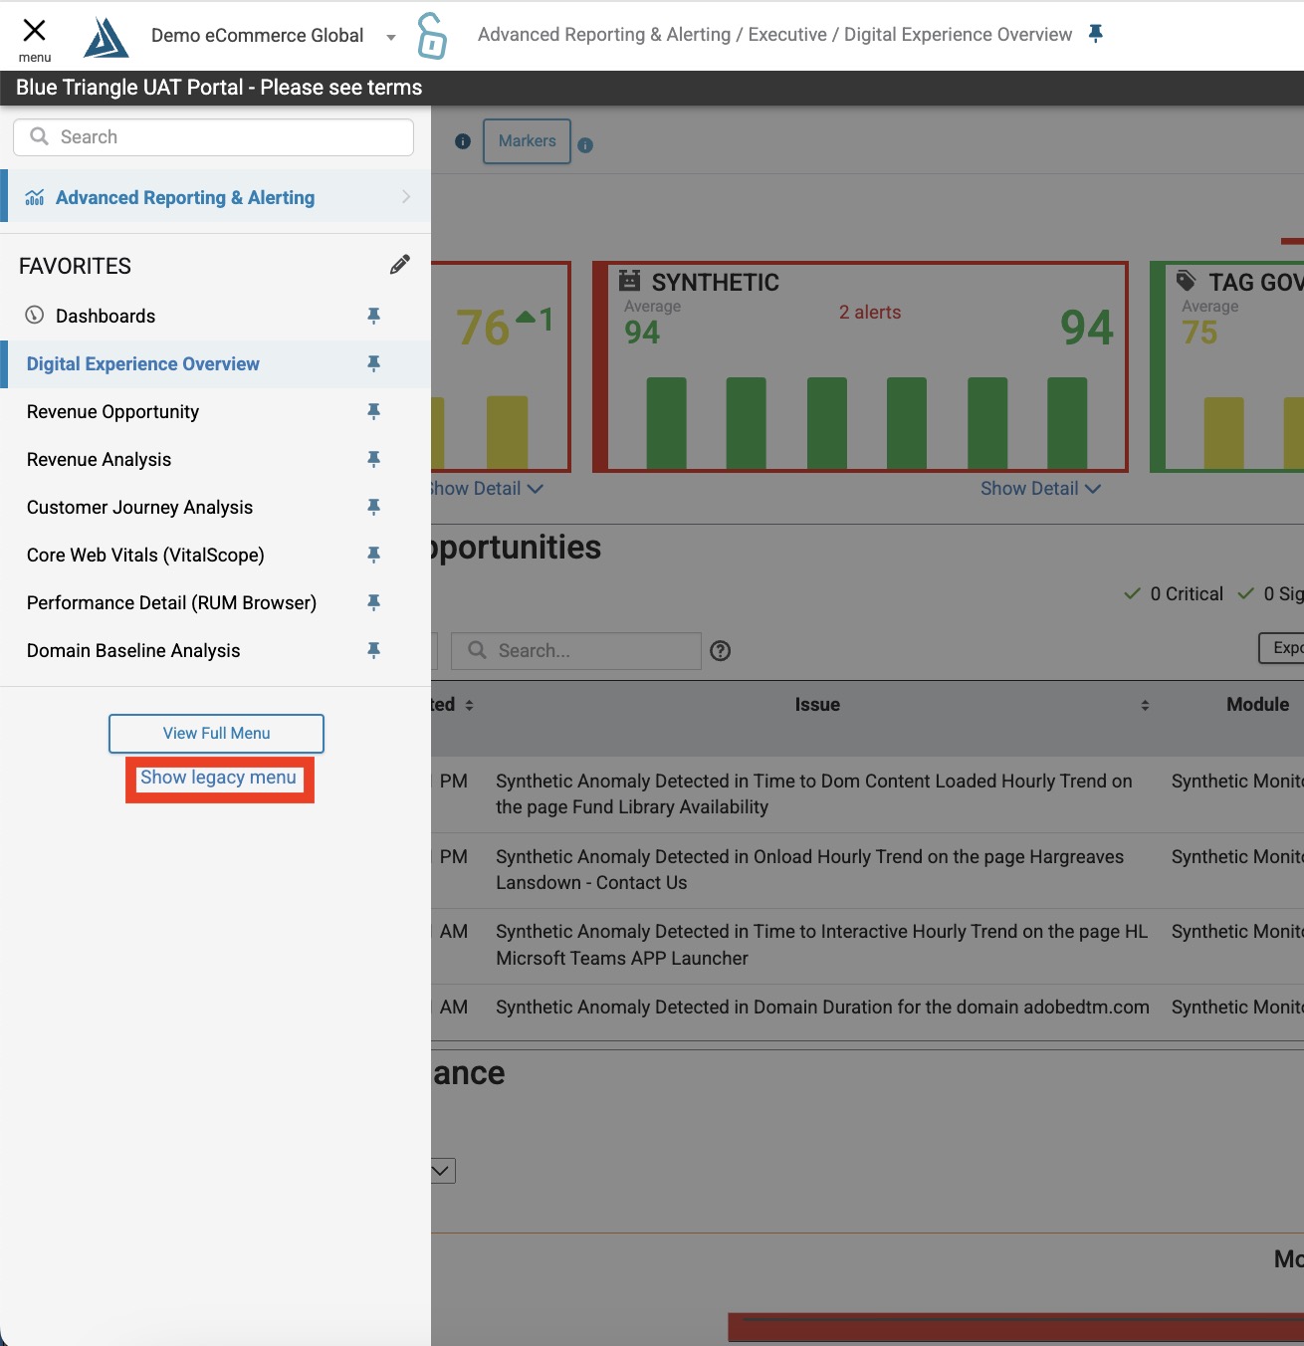Click Show legacy menu link

[218, 778]
